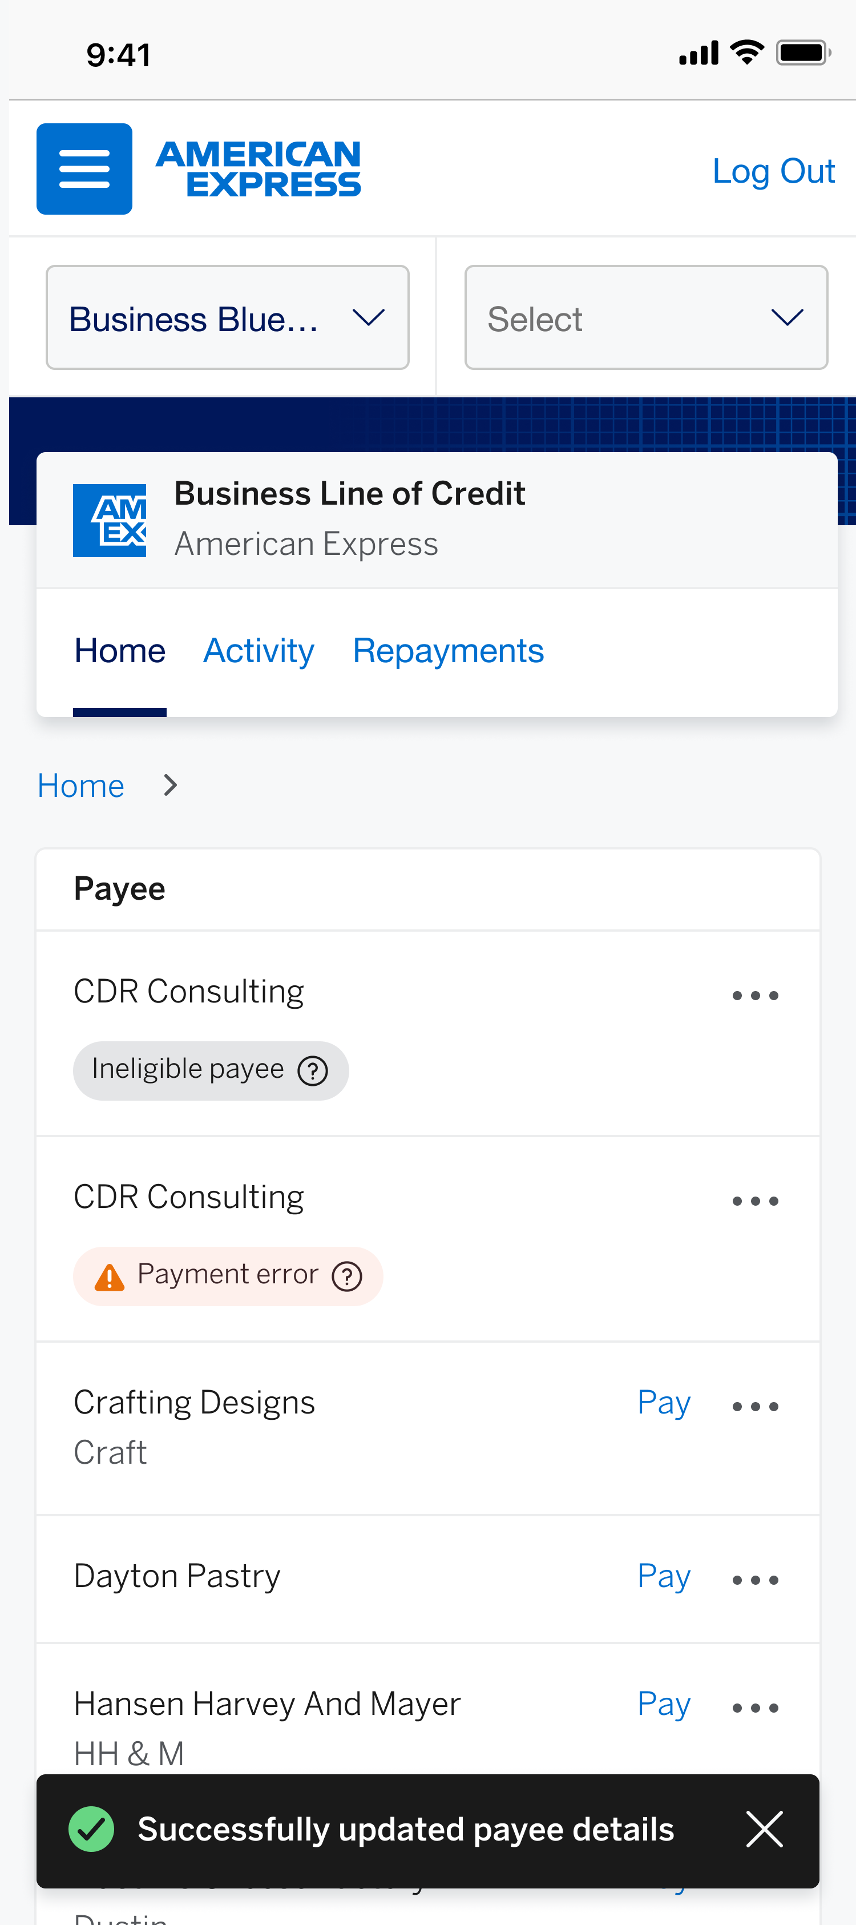Pay Crafting Designs

664,1403
